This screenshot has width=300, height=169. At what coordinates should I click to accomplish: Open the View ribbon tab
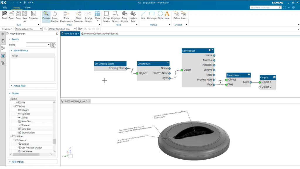click(28, 7)
